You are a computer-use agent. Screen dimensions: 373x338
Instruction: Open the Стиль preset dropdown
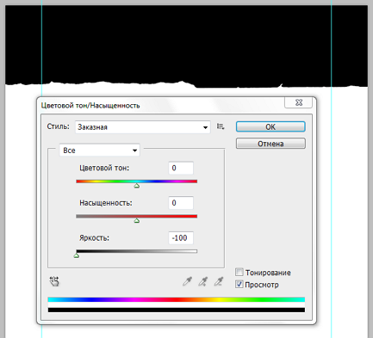(x=143, y=127)
